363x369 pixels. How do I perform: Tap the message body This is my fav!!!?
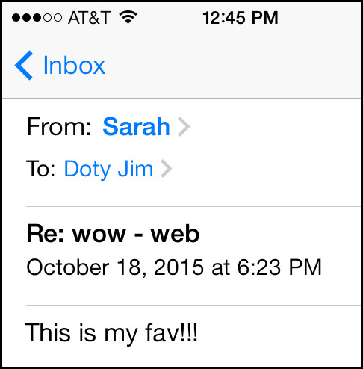click(x=111, y=333)
